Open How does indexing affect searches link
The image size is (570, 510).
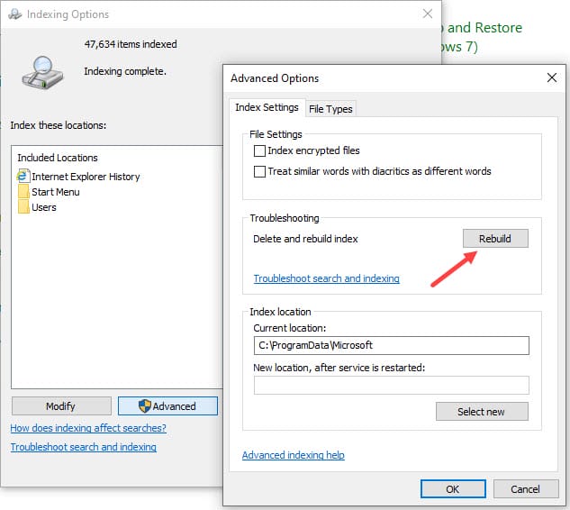click(88, 428)
